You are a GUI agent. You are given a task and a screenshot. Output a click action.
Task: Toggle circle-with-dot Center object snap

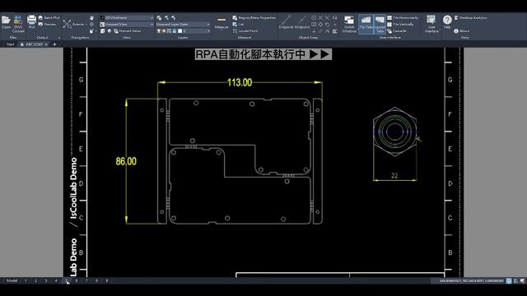pos(314,18)
